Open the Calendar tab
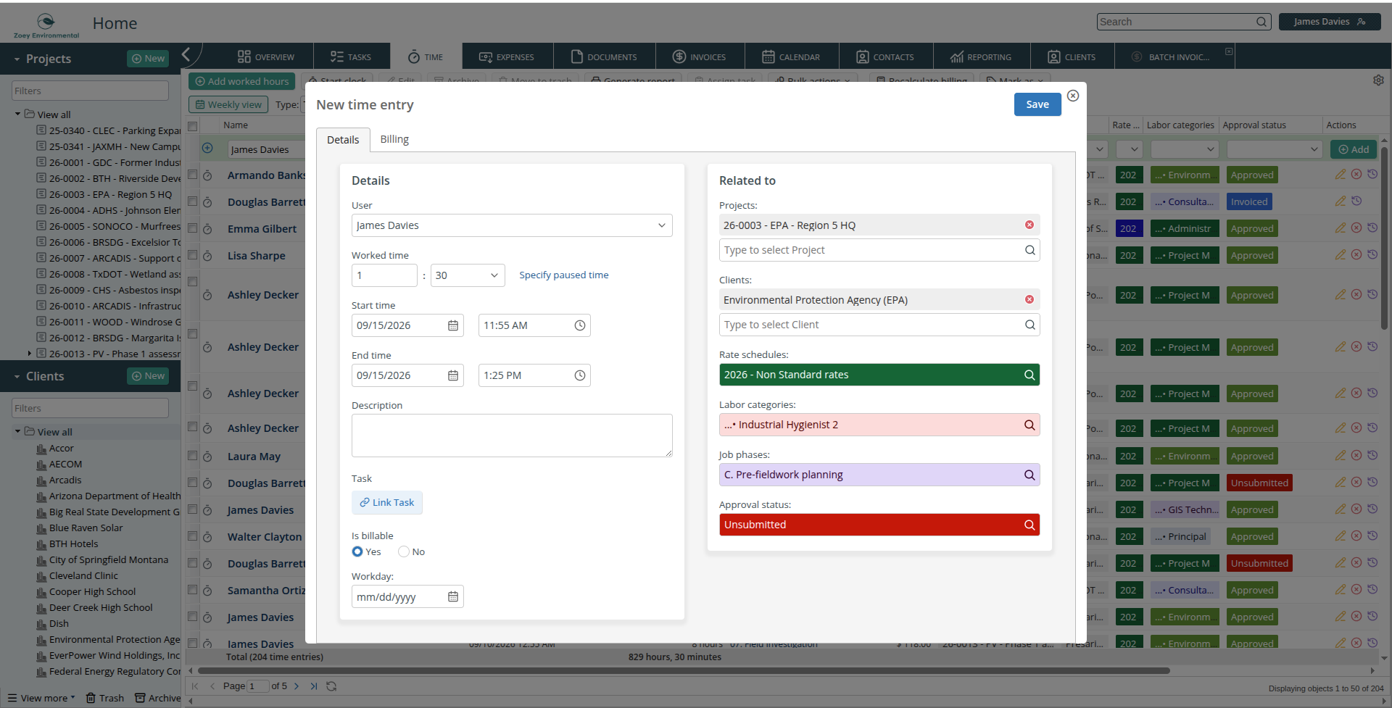This screenshot has width=1392, height=708. click(x=792, y=57)
